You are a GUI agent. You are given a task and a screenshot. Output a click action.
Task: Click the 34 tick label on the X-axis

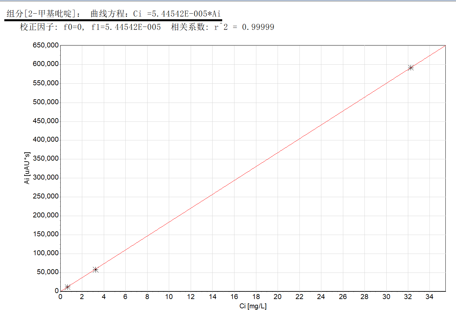click(x=429, y=297)
